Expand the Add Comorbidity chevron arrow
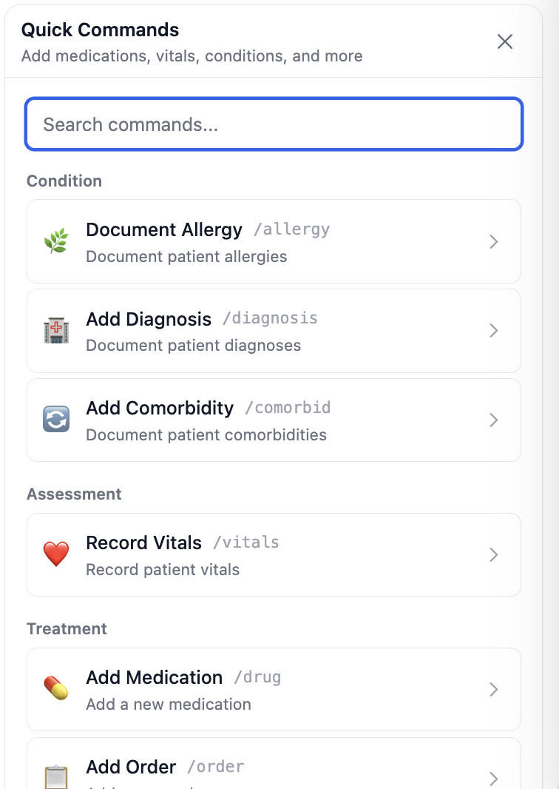559x789 pixels. [494, 420]
